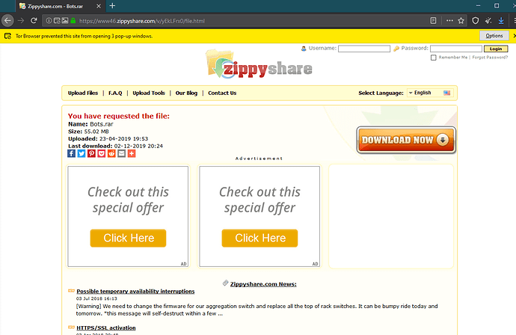
Task: Share file via Facebook icon
Action: click(x=71, y=153)
